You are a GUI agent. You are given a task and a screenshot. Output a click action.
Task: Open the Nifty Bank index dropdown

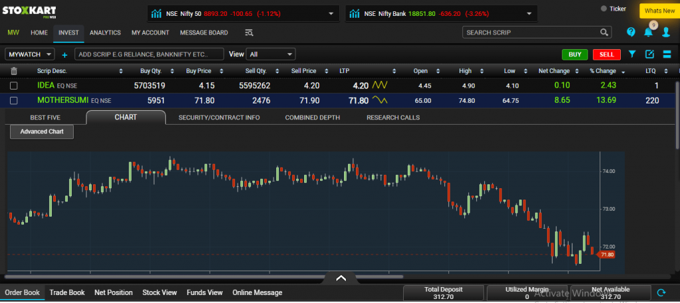529,14
